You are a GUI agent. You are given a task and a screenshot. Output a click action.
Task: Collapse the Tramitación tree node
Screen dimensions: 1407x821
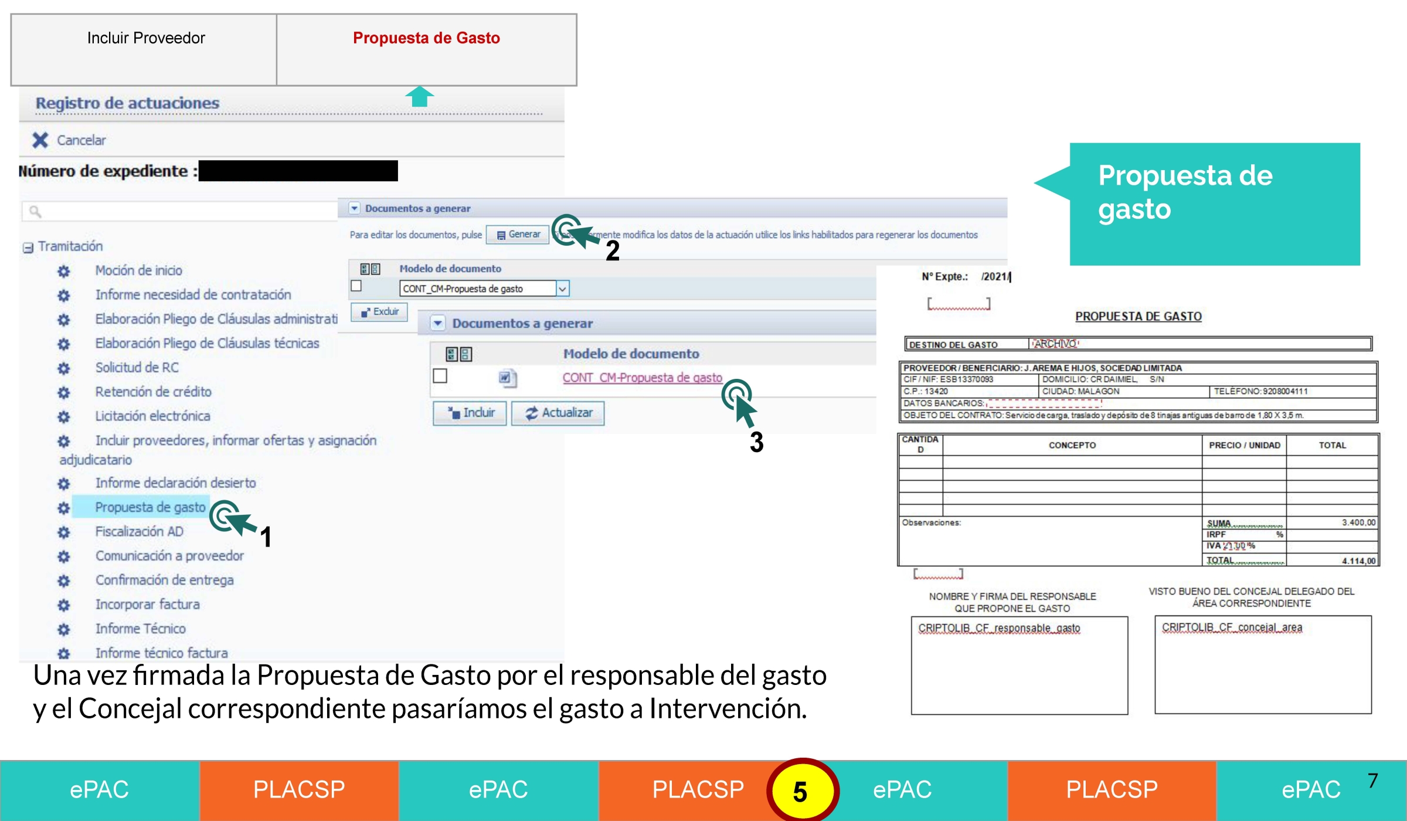click(x=28, y=247)
